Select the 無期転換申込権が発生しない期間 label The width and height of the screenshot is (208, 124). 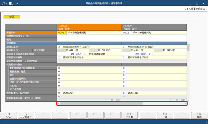pos(31,98)
